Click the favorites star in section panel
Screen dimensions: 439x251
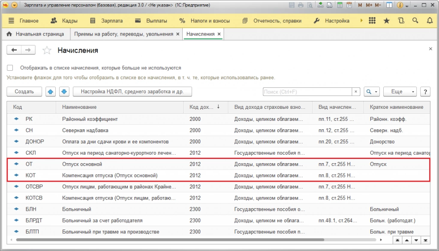tap(386, 21)
